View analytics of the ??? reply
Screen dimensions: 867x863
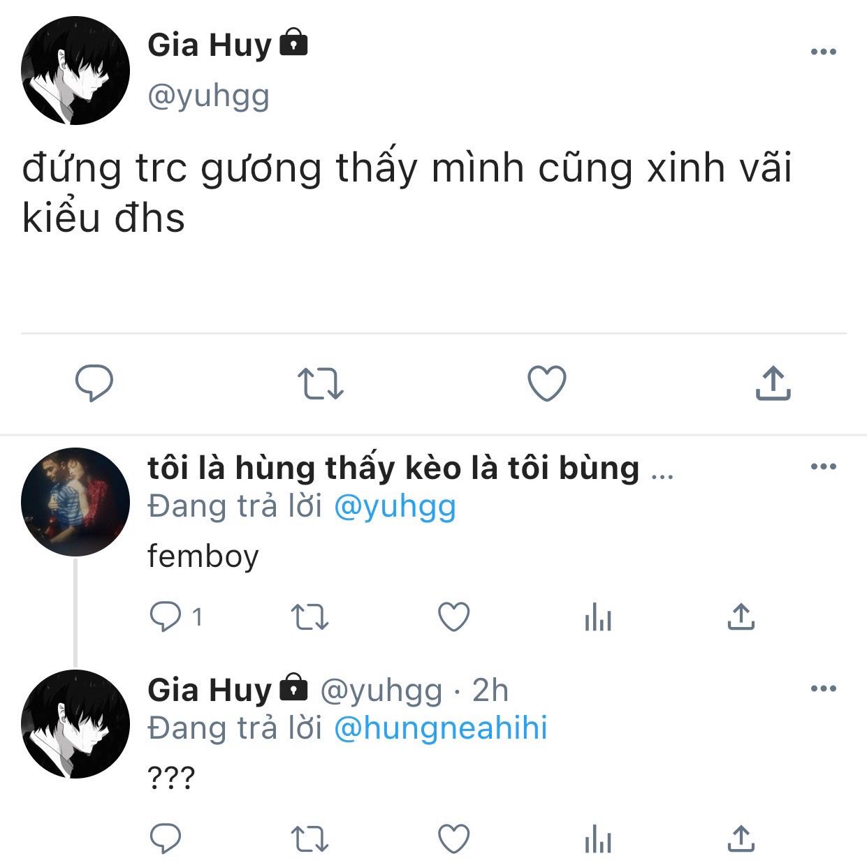pos(598,839)
